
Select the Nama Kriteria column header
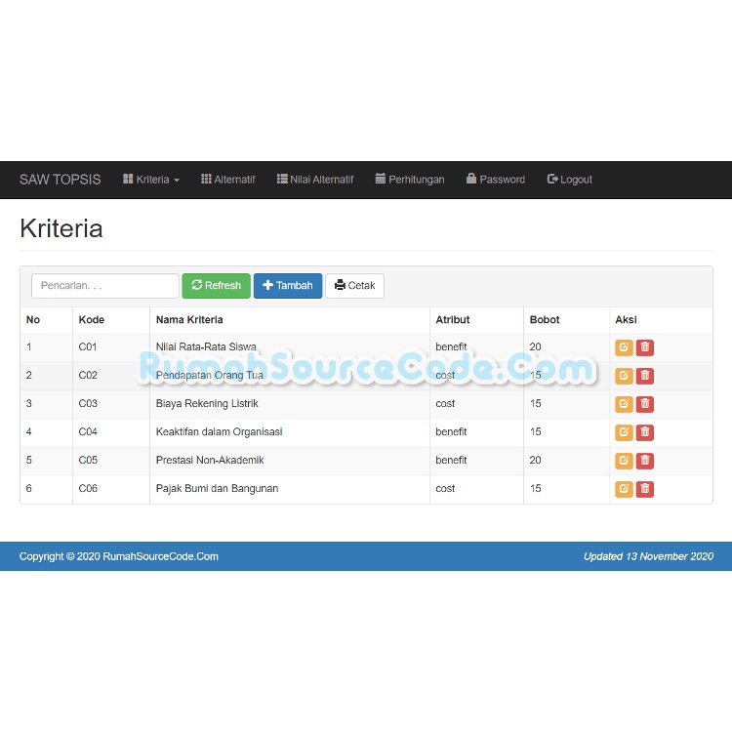point(189,320)
